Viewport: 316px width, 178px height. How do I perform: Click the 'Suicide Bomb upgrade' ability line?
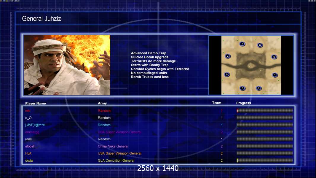[150, 57]
